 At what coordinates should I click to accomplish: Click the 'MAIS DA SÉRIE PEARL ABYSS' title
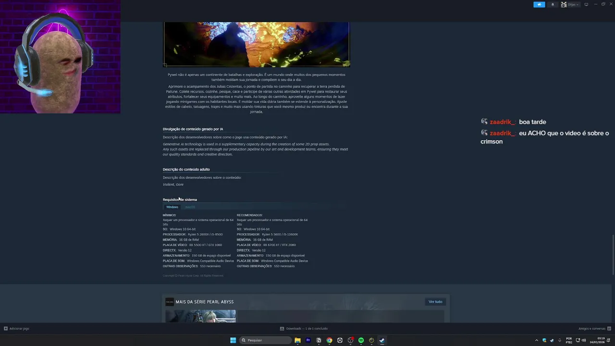pos(205,302)
